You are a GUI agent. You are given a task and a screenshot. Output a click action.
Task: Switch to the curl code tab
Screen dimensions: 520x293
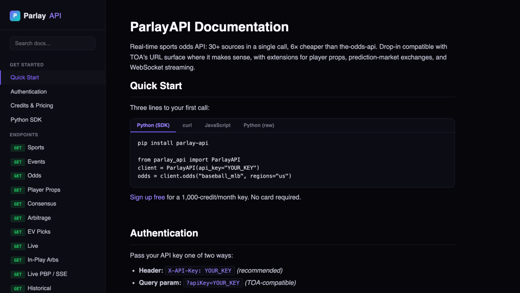[187, 125]
